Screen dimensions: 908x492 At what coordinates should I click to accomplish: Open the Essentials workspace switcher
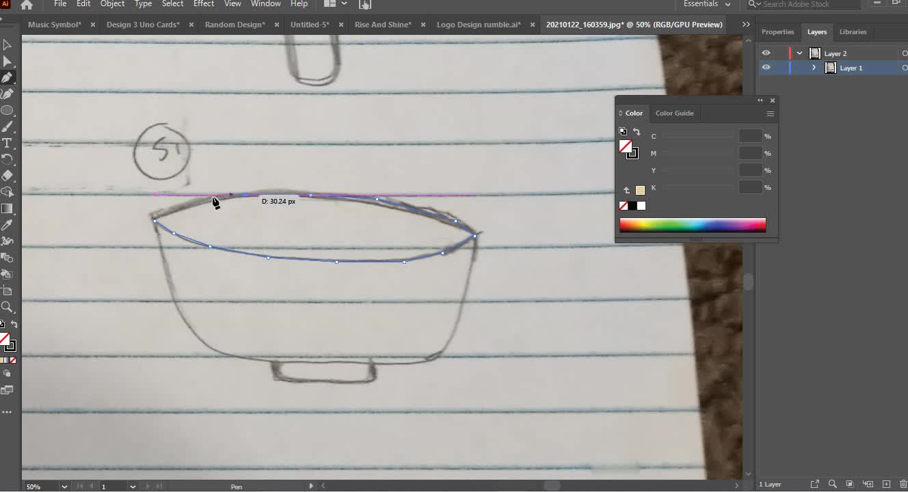tap(707, 4)
